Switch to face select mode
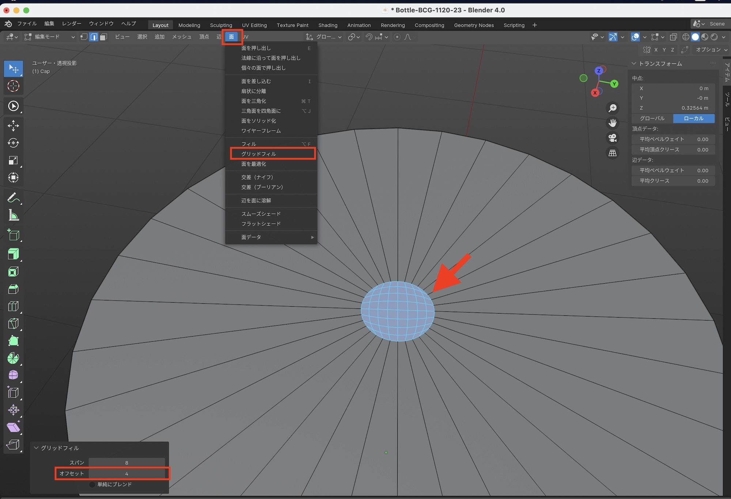Screen dimensions: 731x499 point(103,37)
